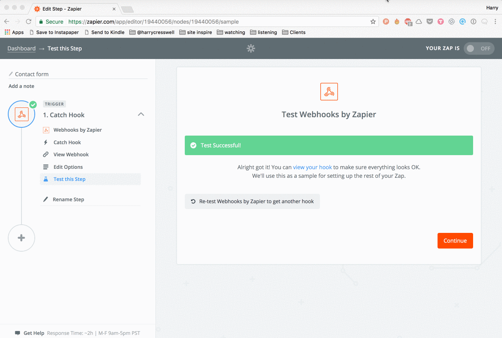Go to the Dashboard breadcrumb link
Image resolution: width=502 pixels, height=338 pixels.
(21, 48)
